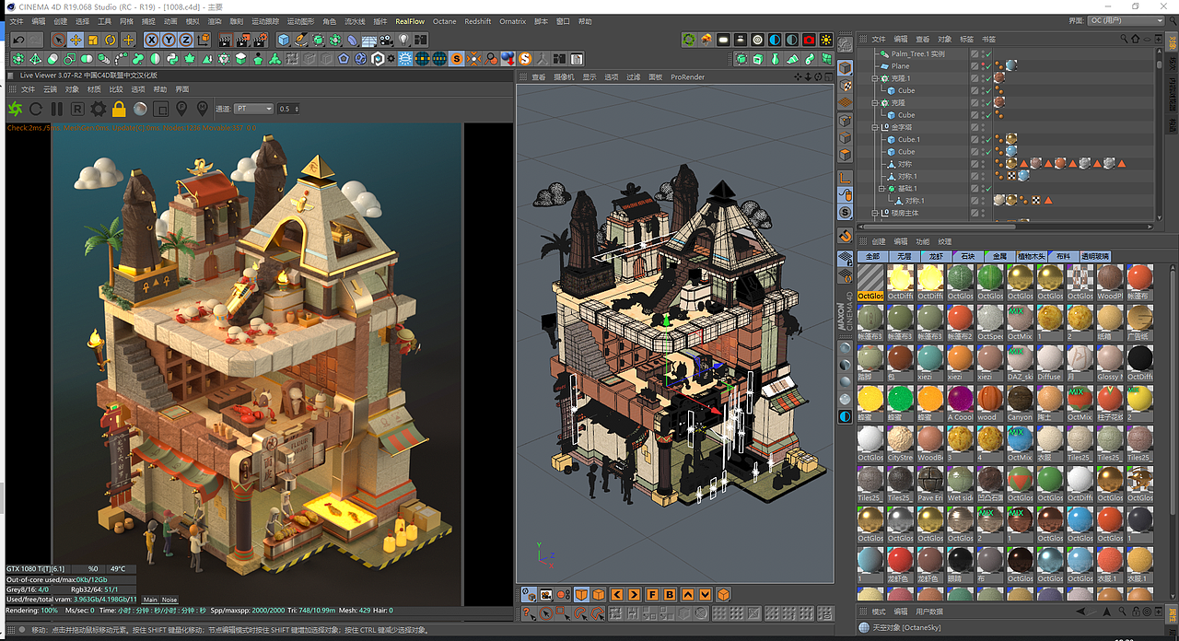Screen dimensions: 1179x641
Task: Click the left arrow viewport button
Action: [617, 594]
